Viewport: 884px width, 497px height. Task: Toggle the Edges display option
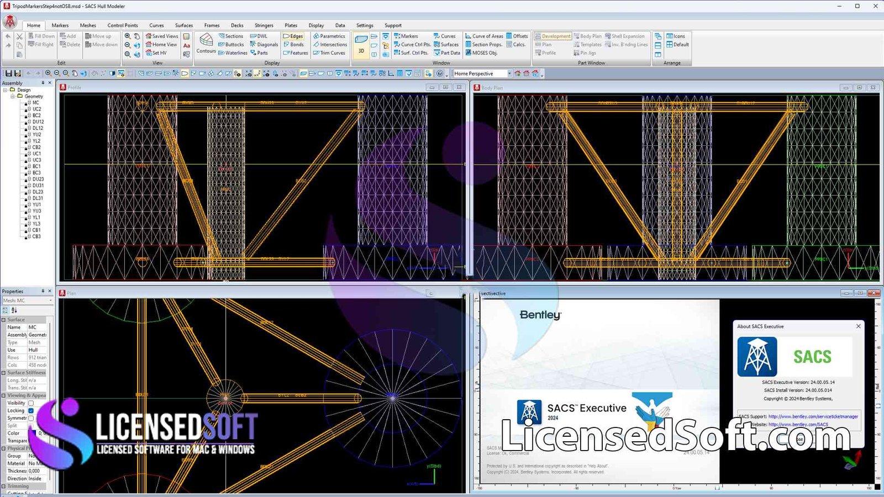(293, 36)
